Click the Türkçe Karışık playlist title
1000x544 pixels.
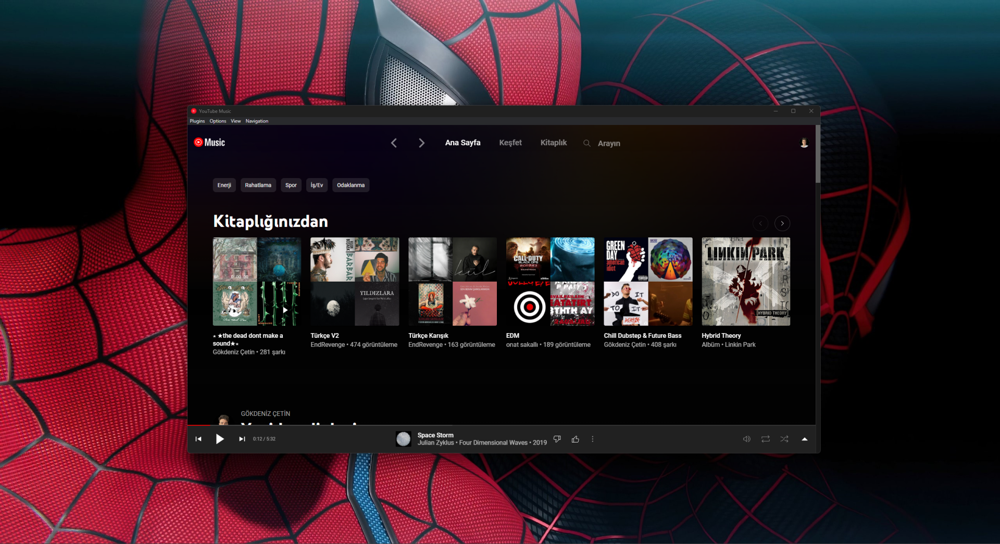(x=428, y=336)
